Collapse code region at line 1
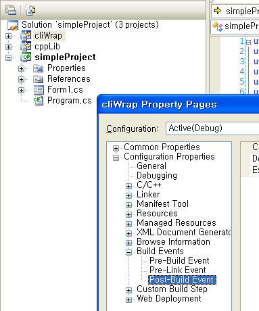The image size is (259, 311). coord(248,42)
